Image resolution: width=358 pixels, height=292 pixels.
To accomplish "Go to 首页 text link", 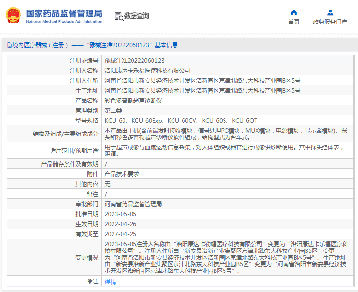I will (x=294, y=22).
